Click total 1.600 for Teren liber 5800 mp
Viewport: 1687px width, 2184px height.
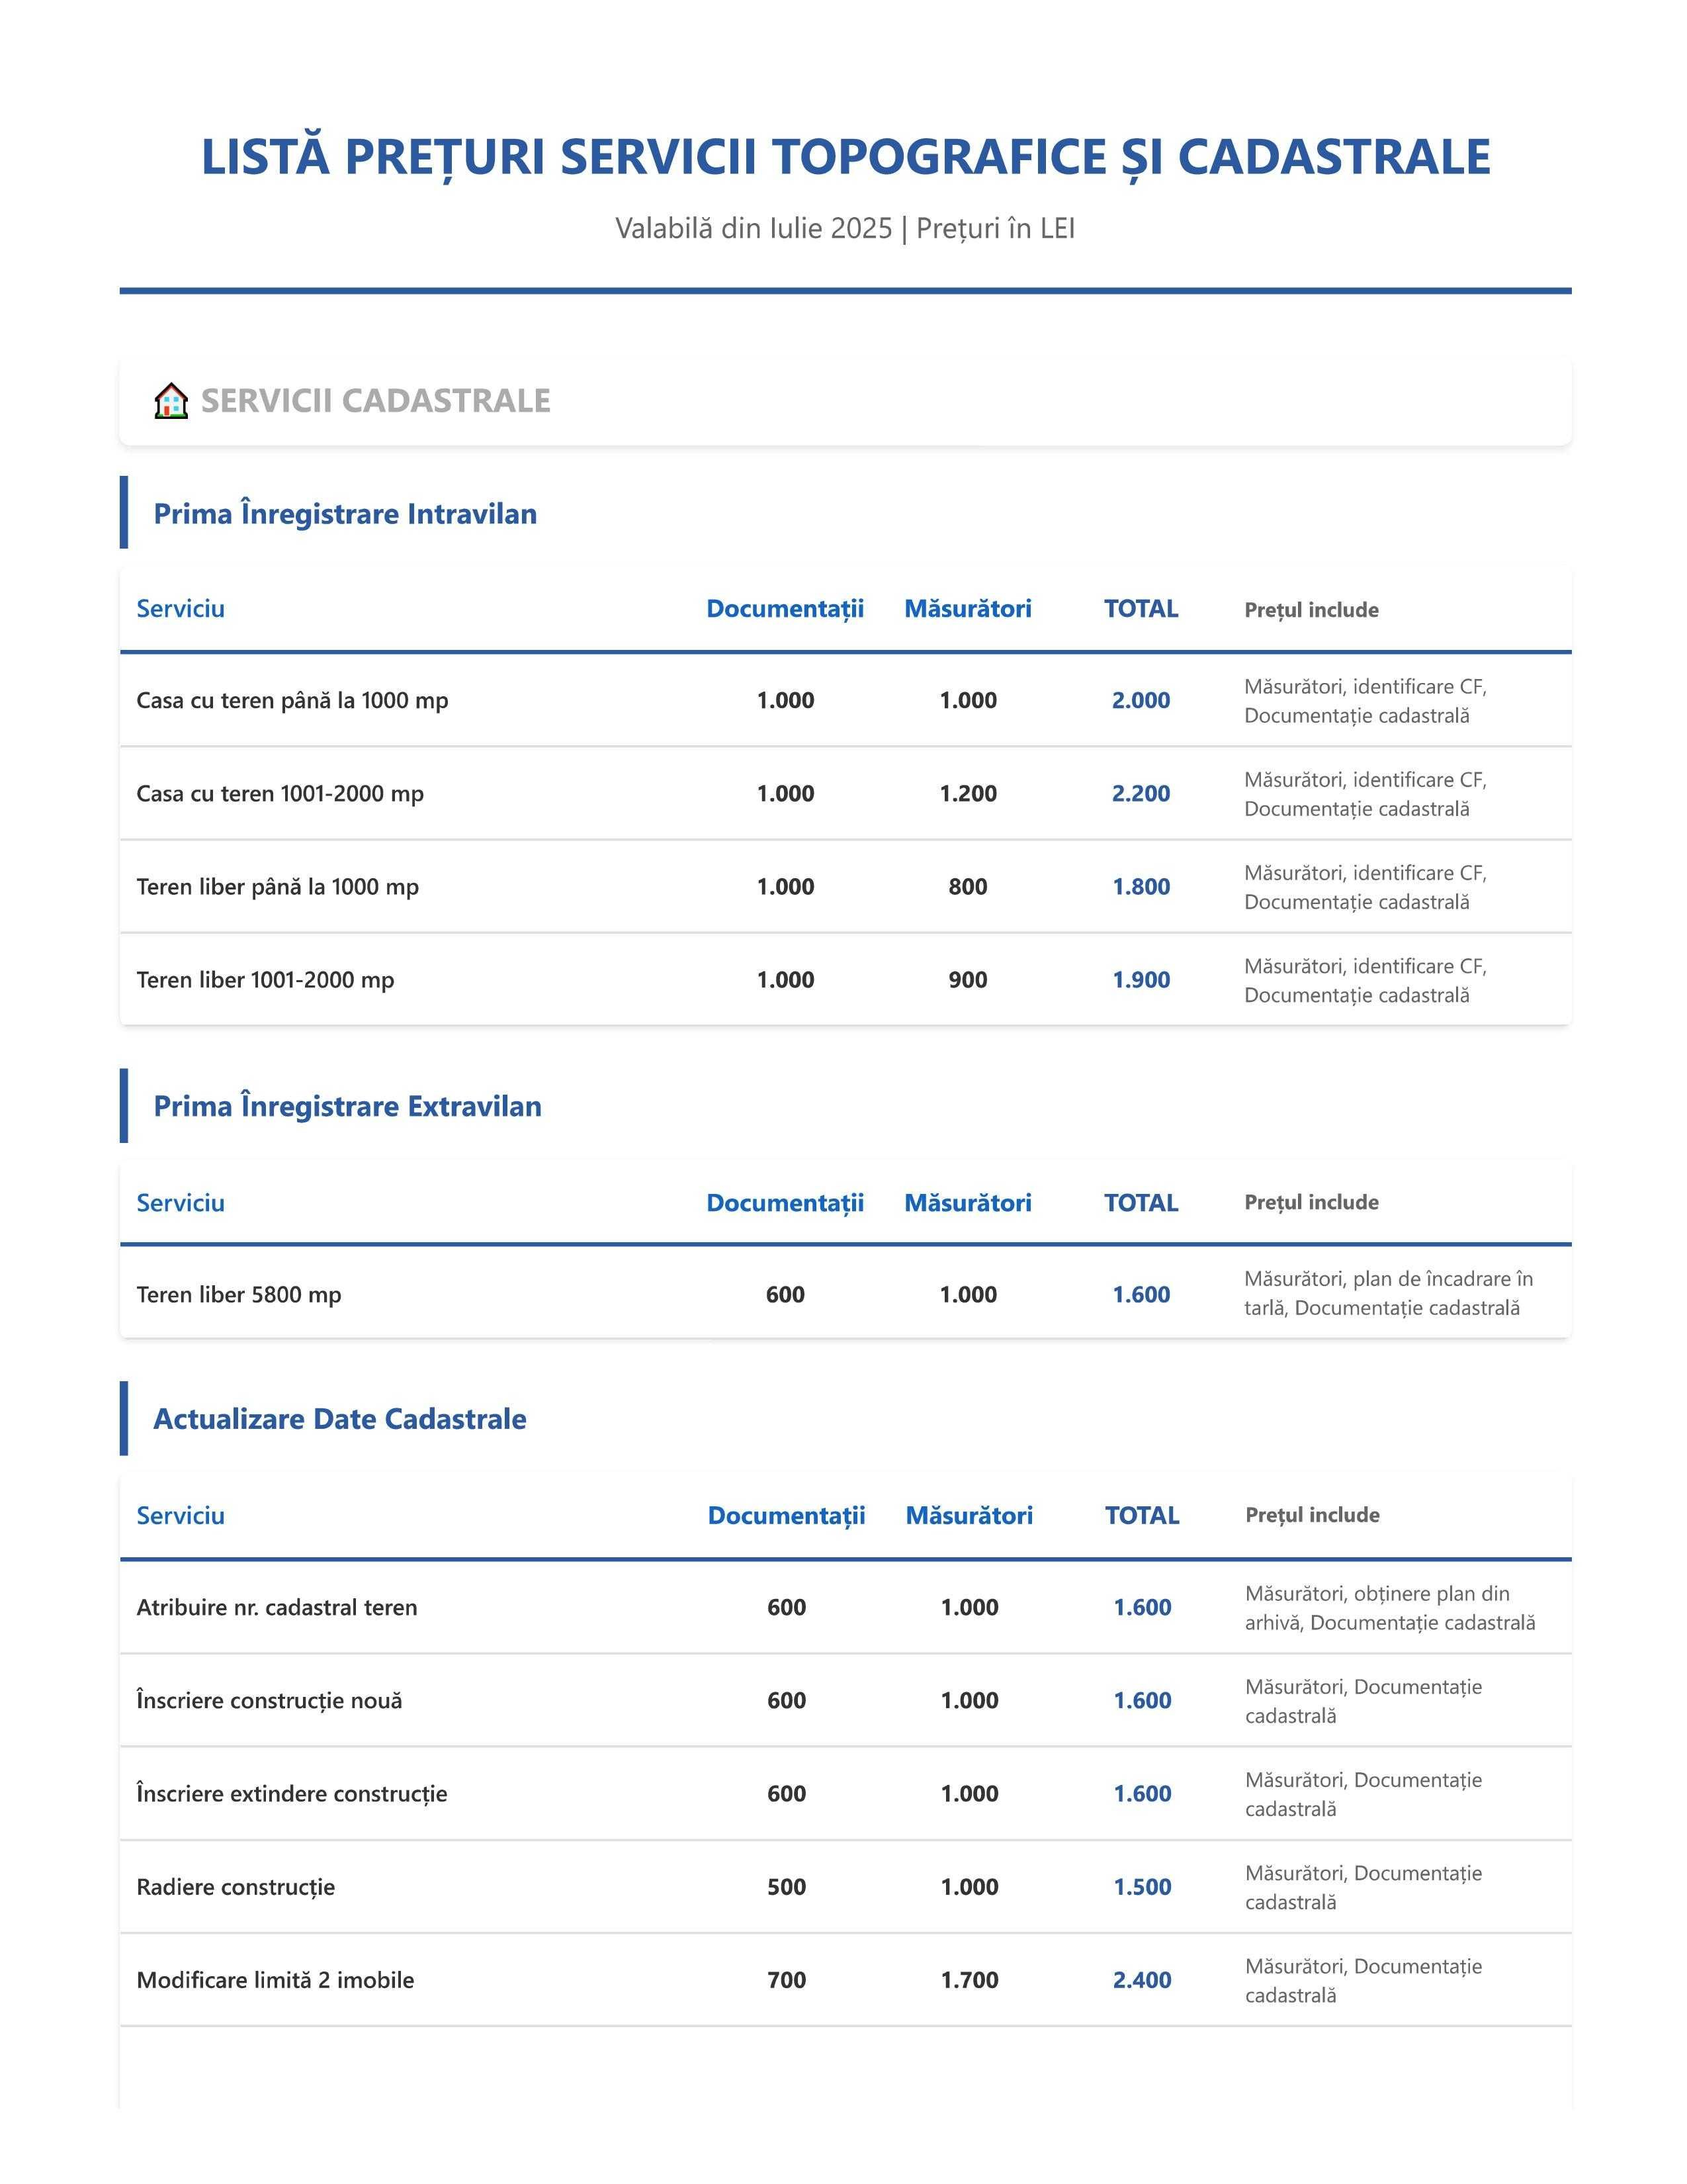pos(1141,1294)
